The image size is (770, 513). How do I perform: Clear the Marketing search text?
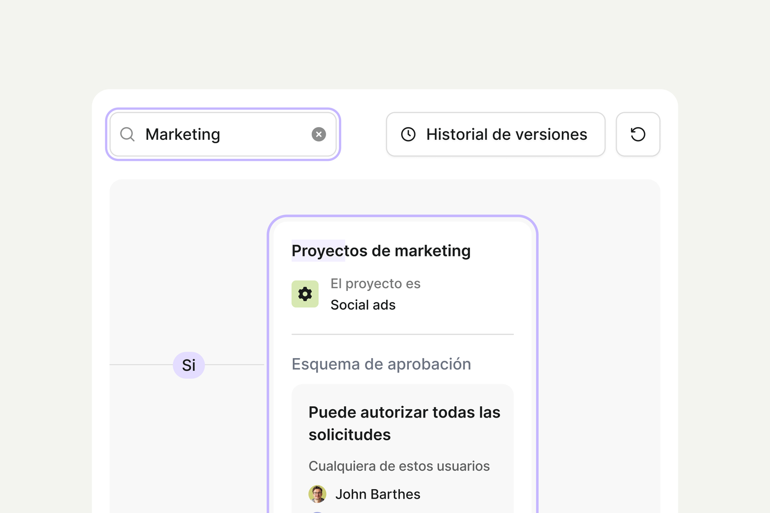(x=319, y=134)
